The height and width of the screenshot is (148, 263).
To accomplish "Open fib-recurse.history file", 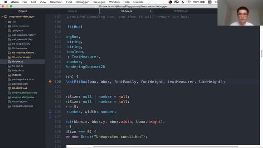I will 23,53.
